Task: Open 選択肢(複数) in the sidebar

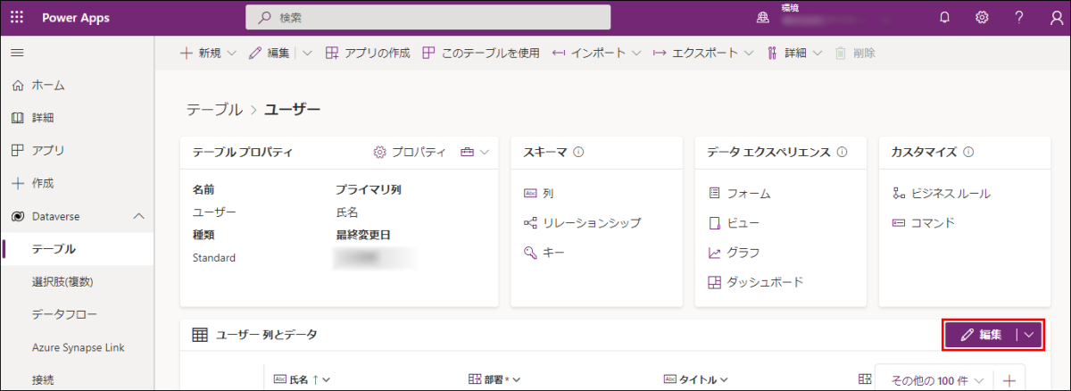Action: [77, 281]
